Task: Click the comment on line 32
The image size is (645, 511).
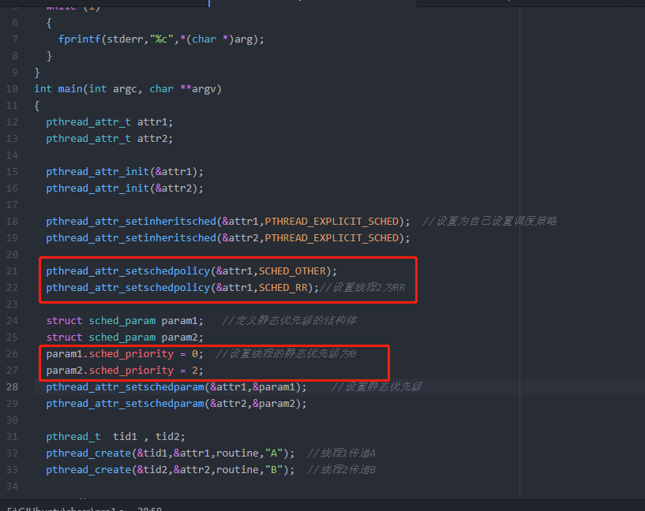Action: point(341,453)
